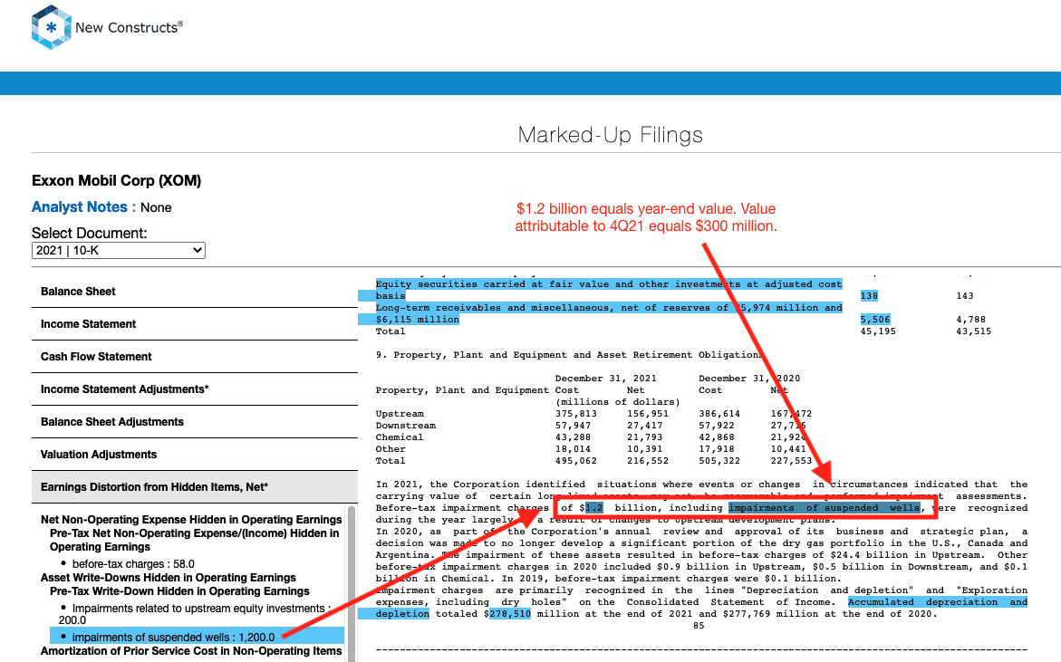Click Upstream cost value 375,813

click(x=576, y=414)
